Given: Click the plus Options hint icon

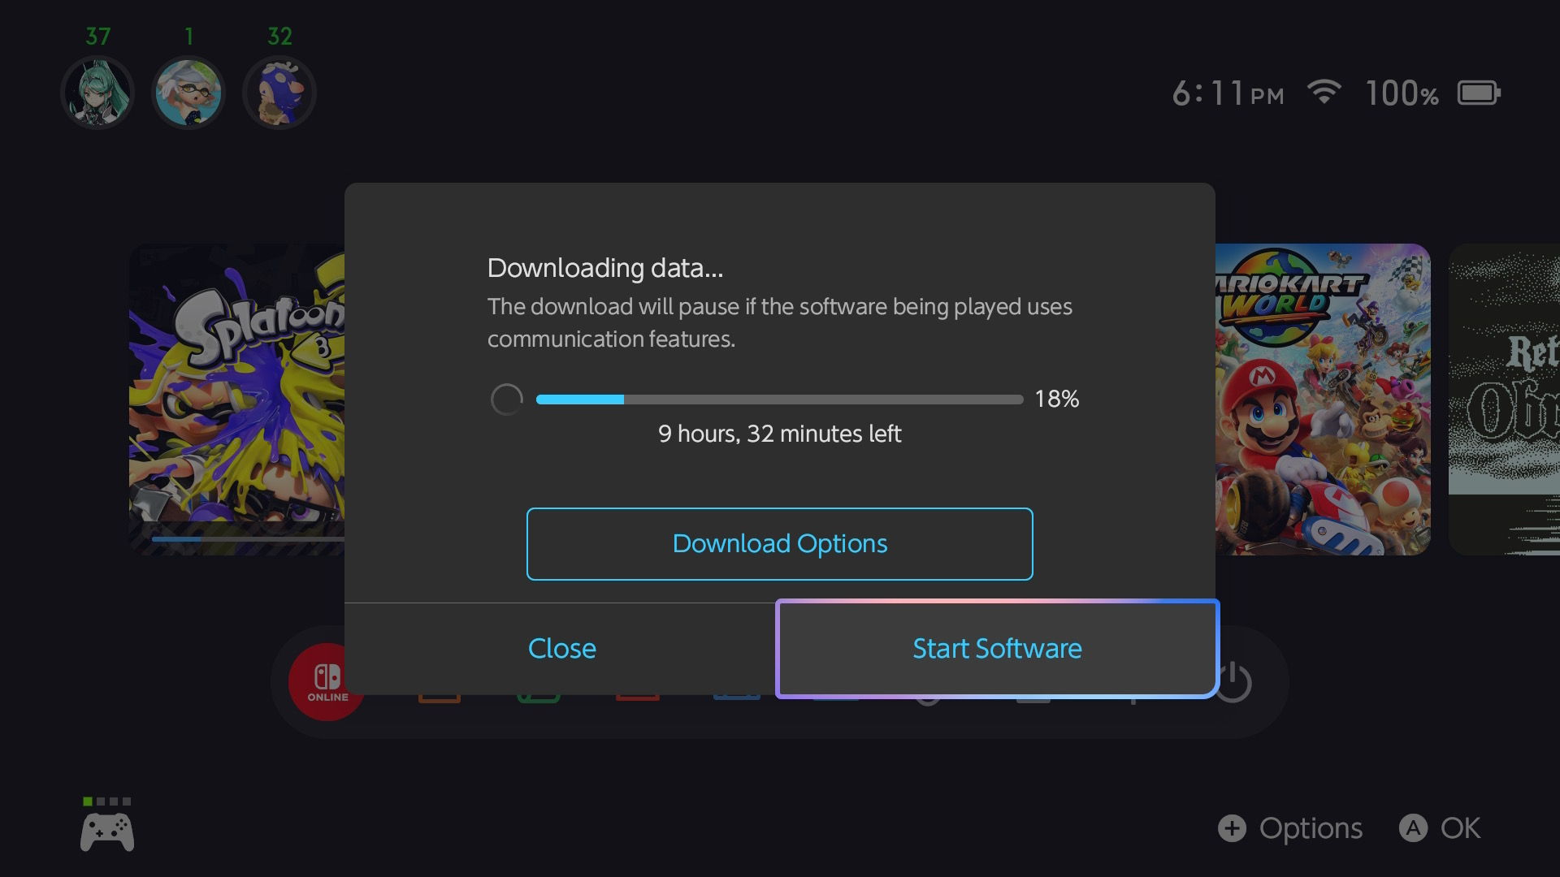Looking at the screenshot, I should pos(1232,828).
